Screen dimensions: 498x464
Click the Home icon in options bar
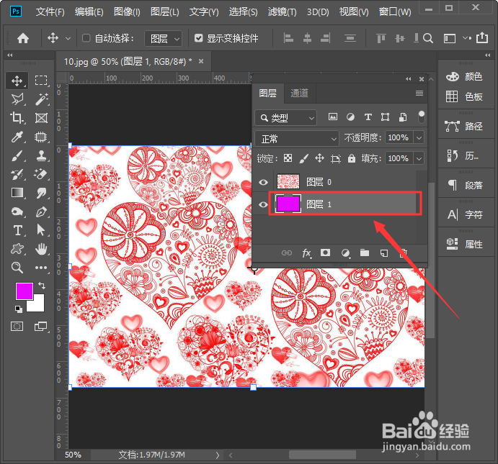click(x=23, y=38)
